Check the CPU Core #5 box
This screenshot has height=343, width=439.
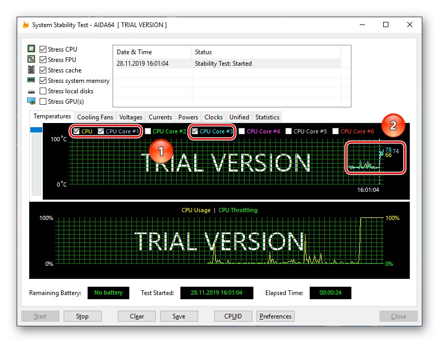point(288,131)
